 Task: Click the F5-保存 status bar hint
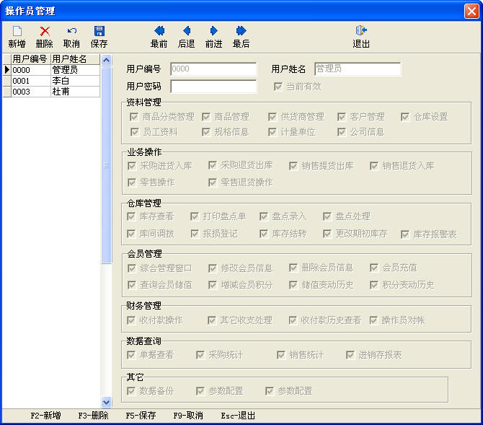click(x=141, y=416)
